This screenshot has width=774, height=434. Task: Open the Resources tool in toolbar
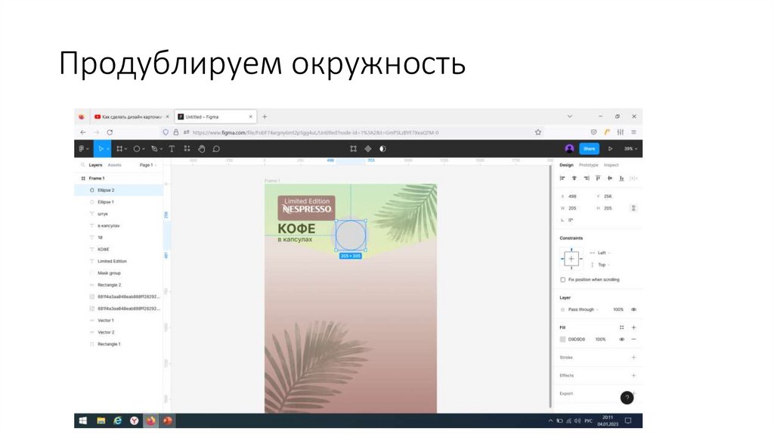pos(187,149)
